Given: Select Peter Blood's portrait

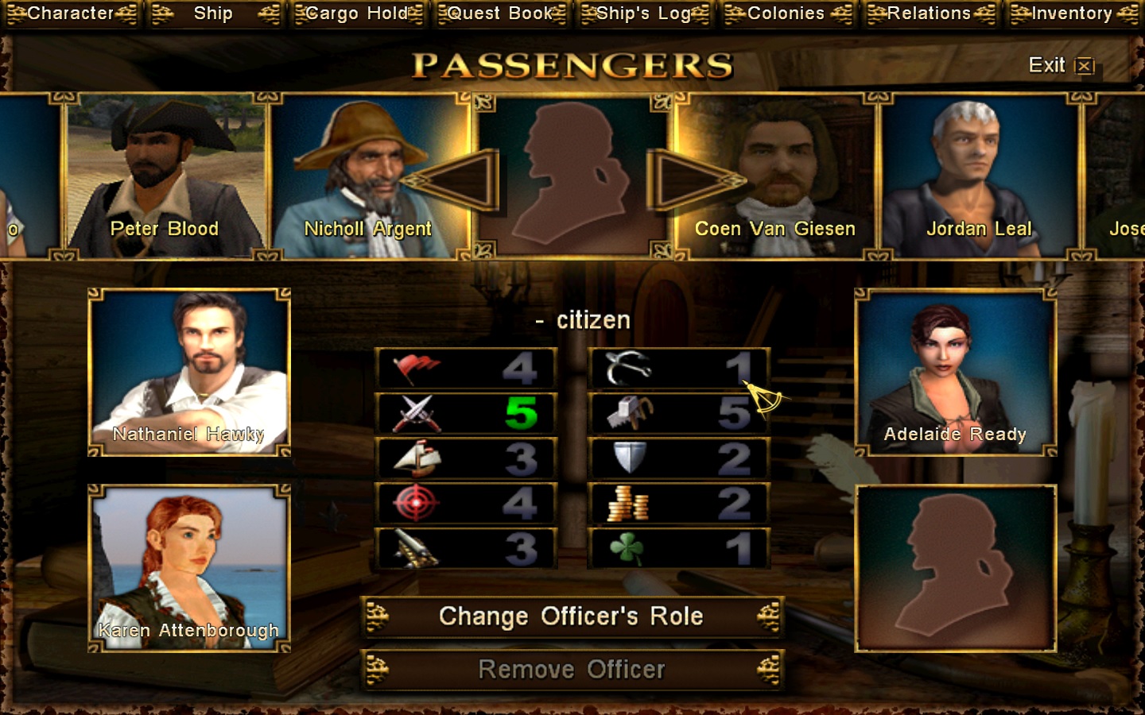Looking at the screenshot, I should pos(165,176).
